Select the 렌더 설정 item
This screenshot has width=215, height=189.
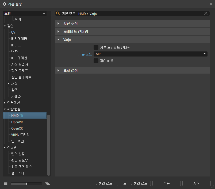tap(18, 154)
